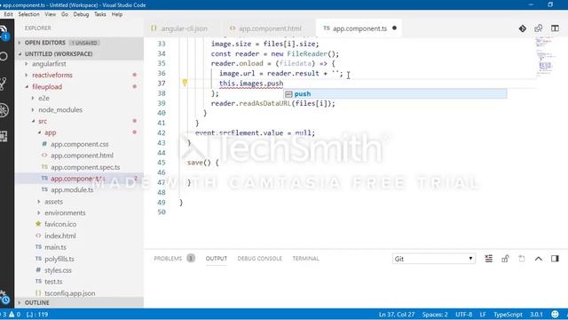Click errors and warnings count in status bar
The width and height of the screenshot is (568, 320).
tap(11, 315)
